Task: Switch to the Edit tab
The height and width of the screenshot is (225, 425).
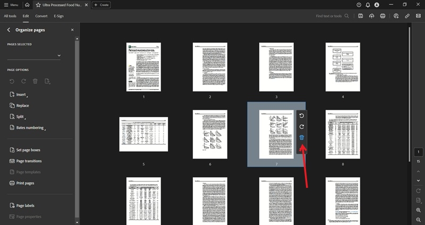Action: [25, 16]
